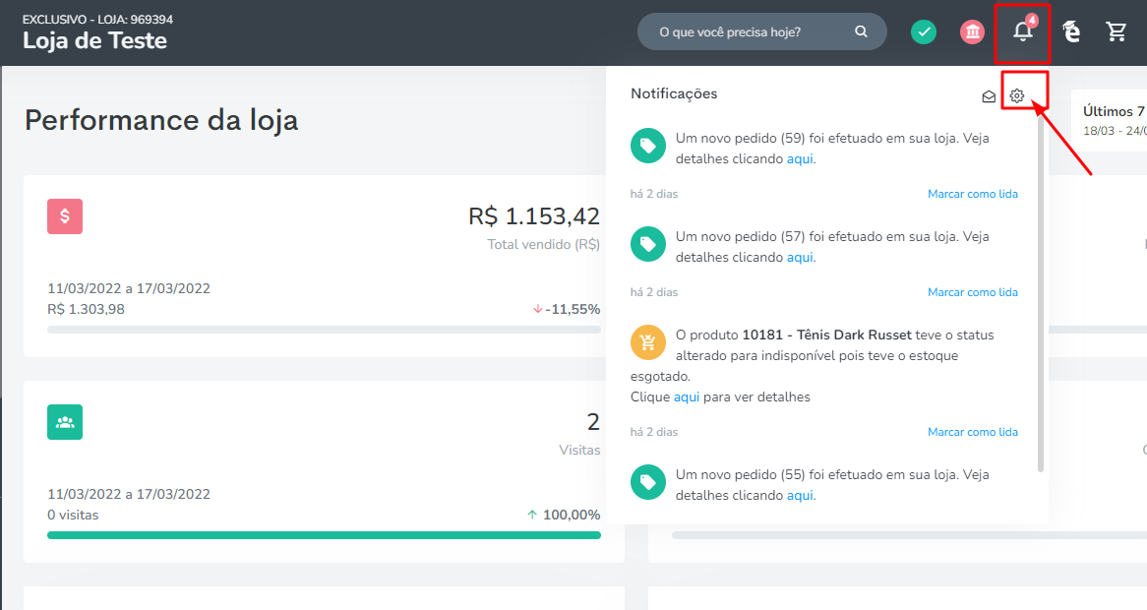The image size is (1147, 610).
Task: Click the dollar icon on total sold card
Action: point(64,215)
